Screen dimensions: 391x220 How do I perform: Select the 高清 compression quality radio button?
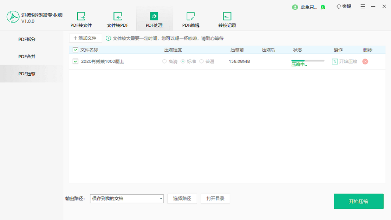coord(164,61)
